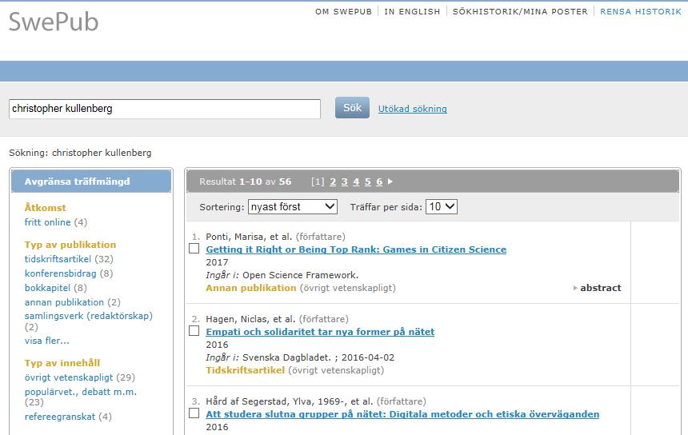This screenshot has height=435, width=688.
Task: Go to next results page arrow
Action: pos(390,182)
